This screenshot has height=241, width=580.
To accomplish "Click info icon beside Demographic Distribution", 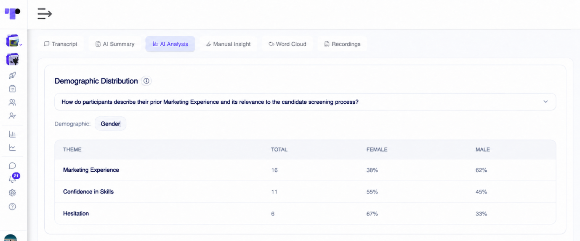I will tap(146, 81).
